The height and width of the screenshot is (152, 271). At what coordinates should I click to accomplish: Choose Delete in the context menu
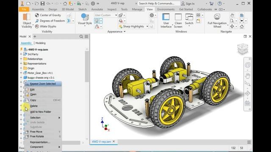[43, 106]
